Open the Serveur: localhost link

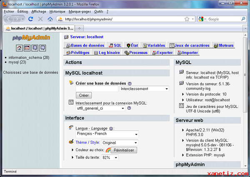pyautogui.click(x=87, y=37)
